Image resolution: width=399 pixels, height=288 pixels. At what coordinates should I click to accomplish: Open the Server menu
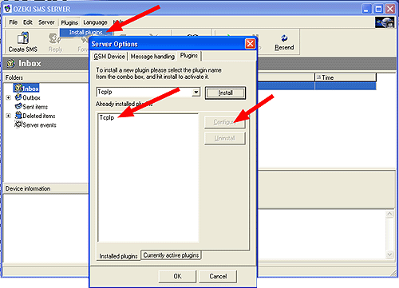(x=46, y=22)
